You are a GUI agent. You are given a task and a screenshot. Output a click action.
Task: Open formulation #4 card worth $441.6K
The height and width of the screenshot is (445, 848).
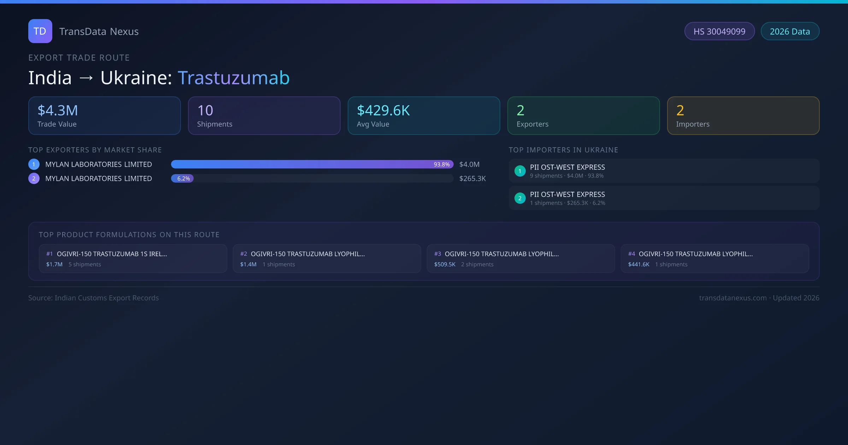pyautogui.click(x=714, y=259)
